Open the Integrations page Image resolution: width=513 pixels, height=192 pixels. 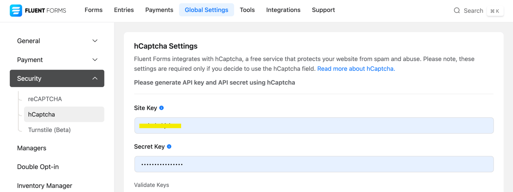pyautogui.click(x=283, y=10)
